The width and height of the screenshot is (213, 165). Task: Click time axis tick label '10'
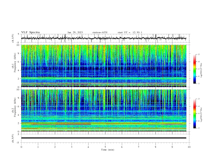click(189, 147)
